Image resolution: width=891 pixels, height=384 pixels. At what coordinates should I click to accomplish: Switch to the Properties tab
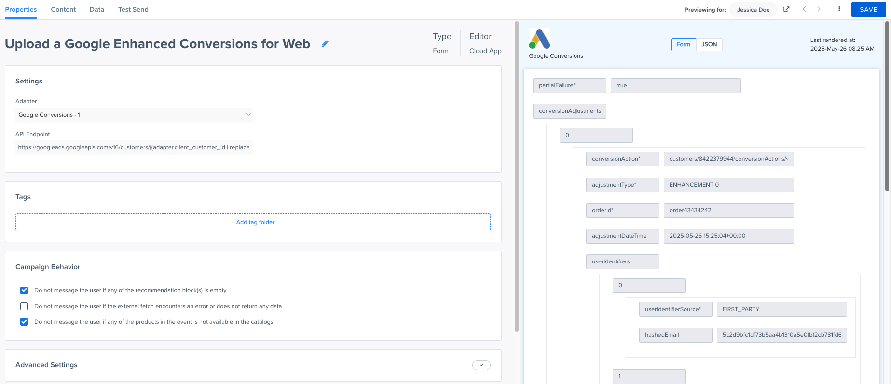[21, 10]
